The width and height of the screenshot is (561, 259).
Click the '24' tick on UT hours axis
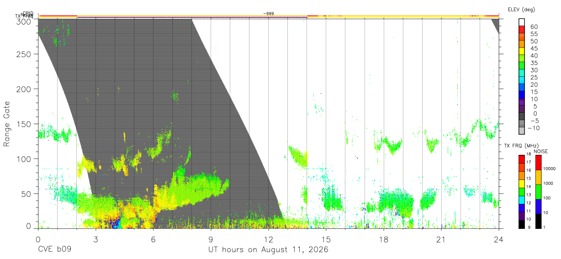[498, 239]
